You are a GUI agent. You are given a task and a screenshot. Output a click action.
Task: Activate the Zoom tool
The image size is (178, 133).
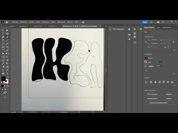(7, 73)
